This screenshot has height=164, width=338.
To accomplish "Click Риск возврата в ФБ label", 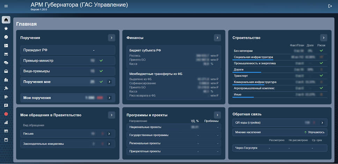I will click(x=142, y=96).
